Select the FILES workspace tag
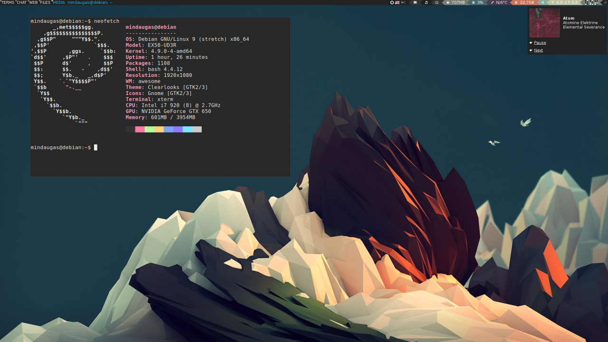The image size is (608, 342). pos(45,2)
